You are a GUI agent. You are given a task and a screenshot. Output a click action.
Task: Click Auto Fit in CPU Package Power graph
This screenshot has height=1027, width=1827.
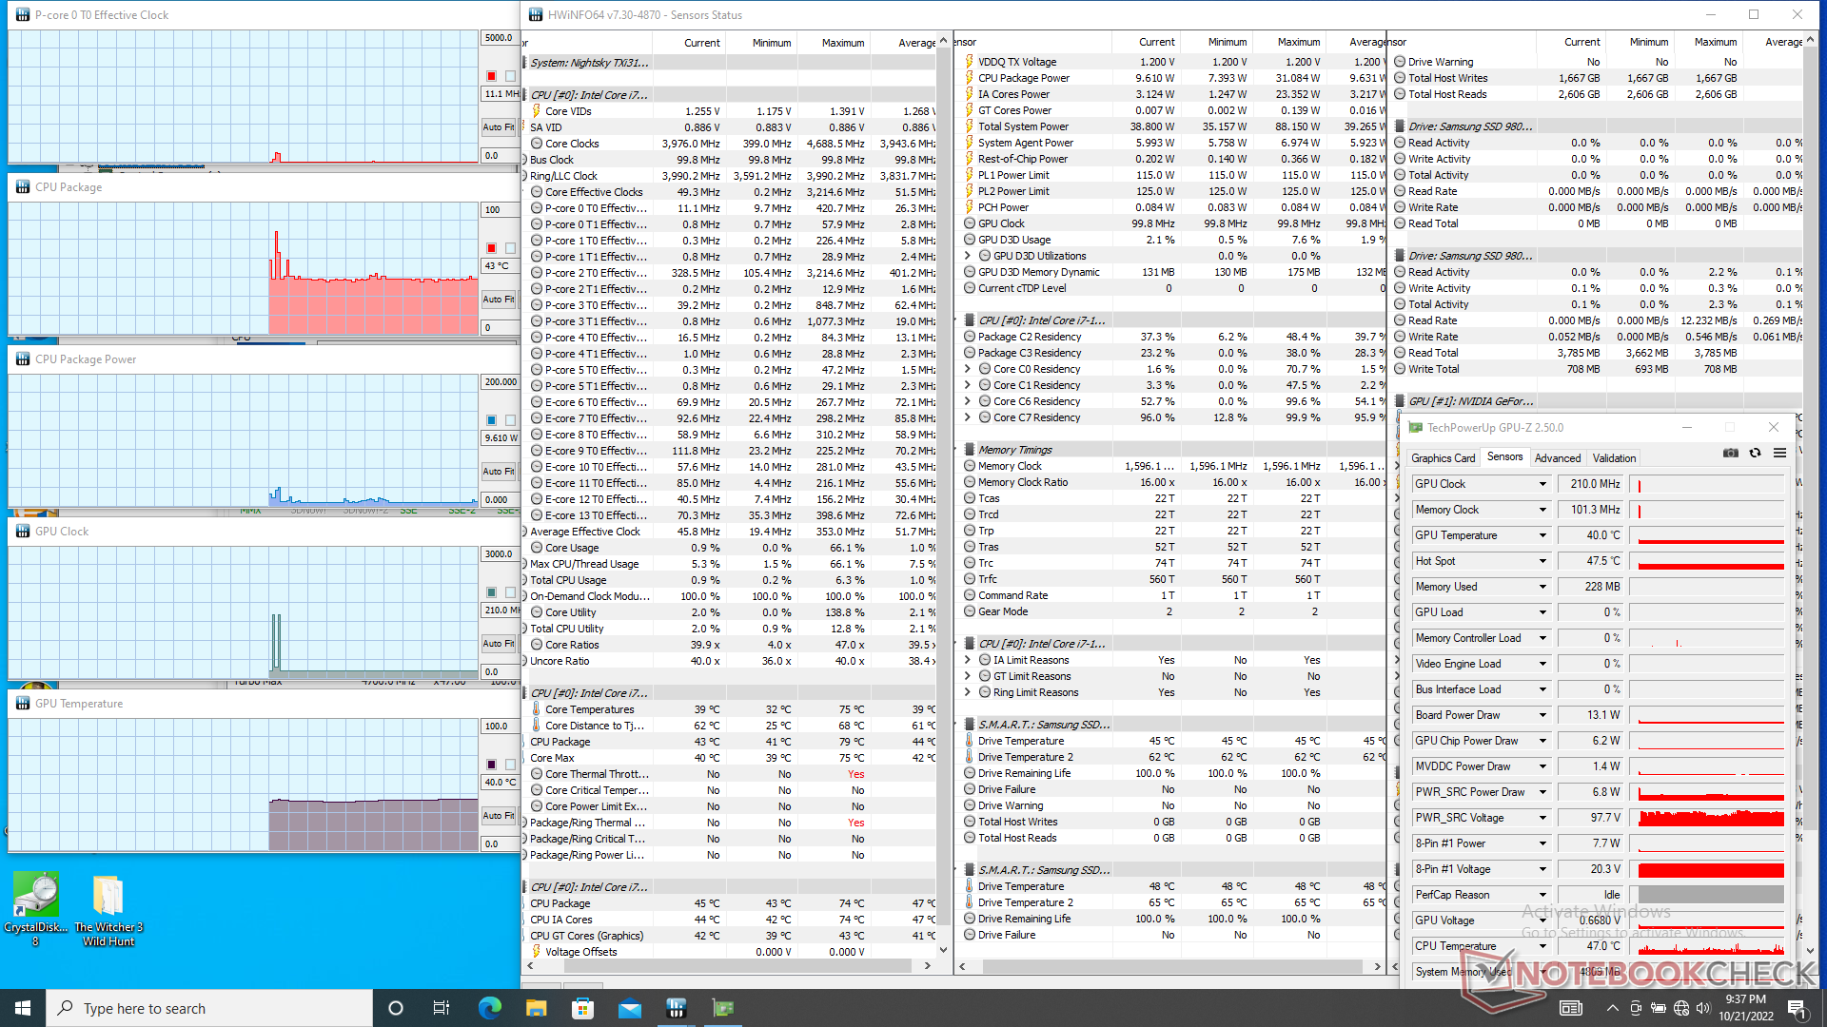[498, 472]
